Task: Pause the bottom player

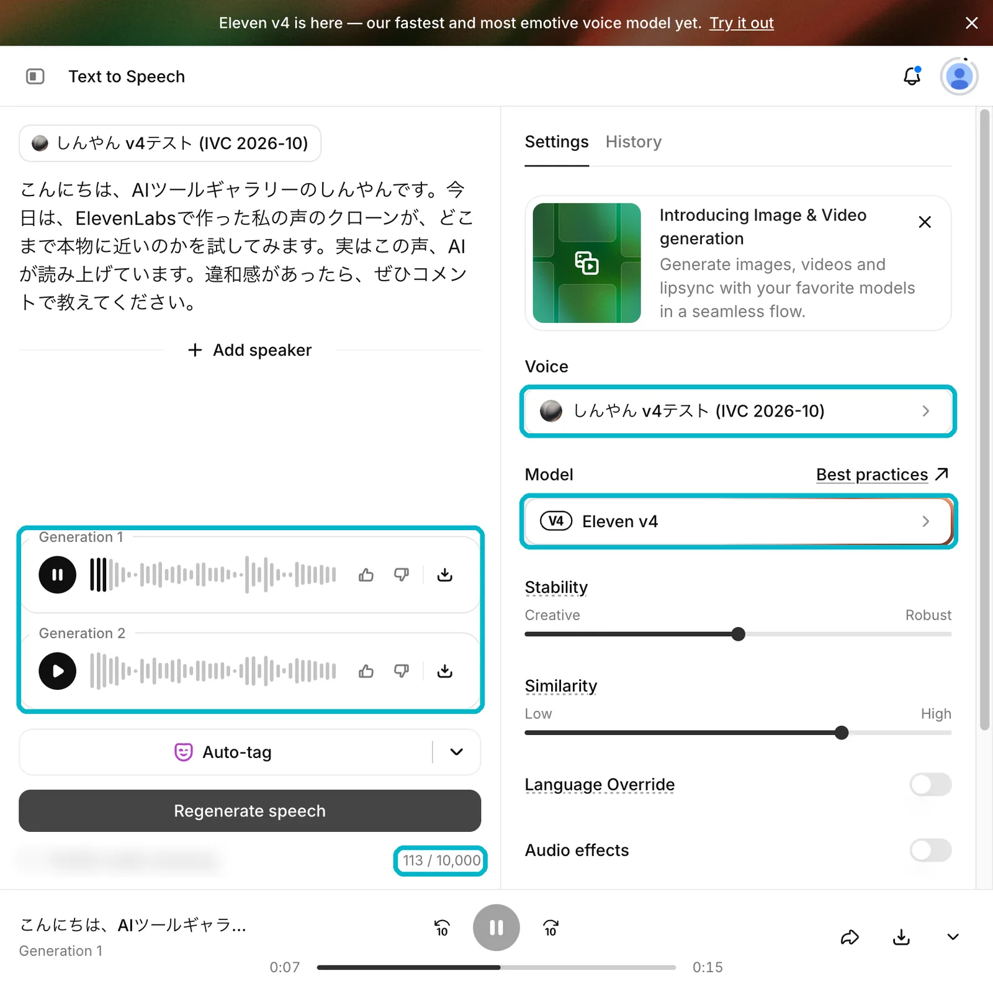Action: tap(496, 928)
